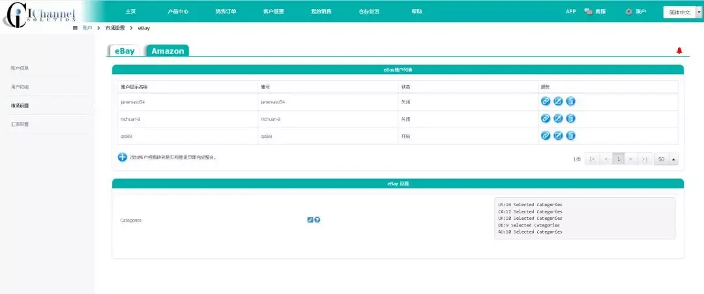The image size is (704, 294).
Task: Select 汇率设置 in the left sidebar
Action: pyautogui.click(x=20, y=125)
